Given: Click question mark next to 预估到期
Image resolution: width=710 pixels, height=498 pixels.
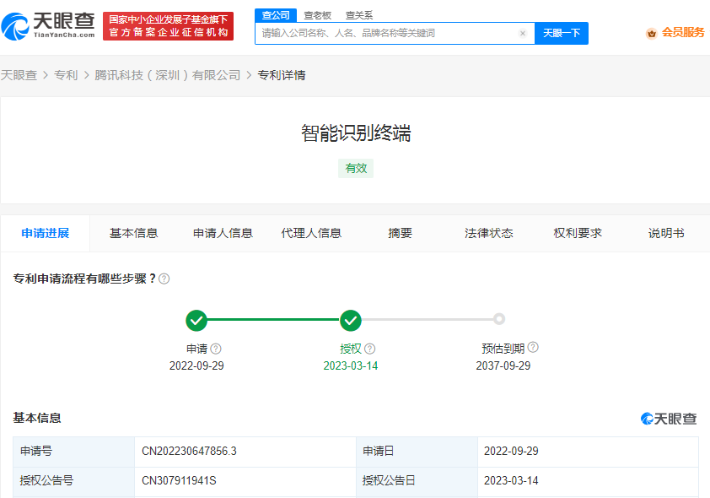Looking at the screenshot, I should pos(533,347).
